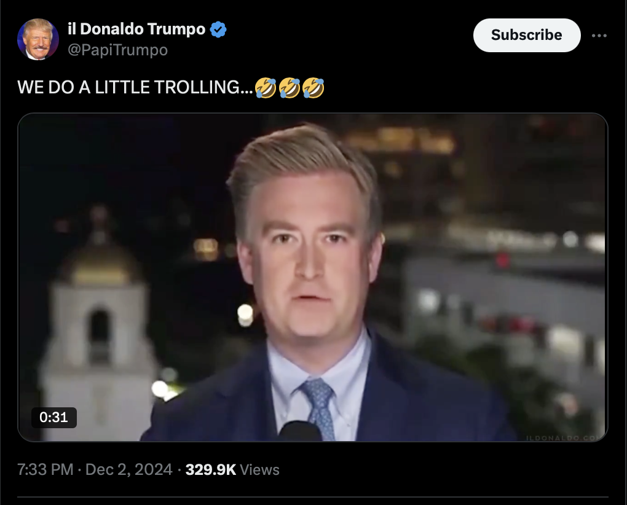The height and width of the screenshot is (505, 627).
Task: Click the Subscribe button
Action: 527,35
